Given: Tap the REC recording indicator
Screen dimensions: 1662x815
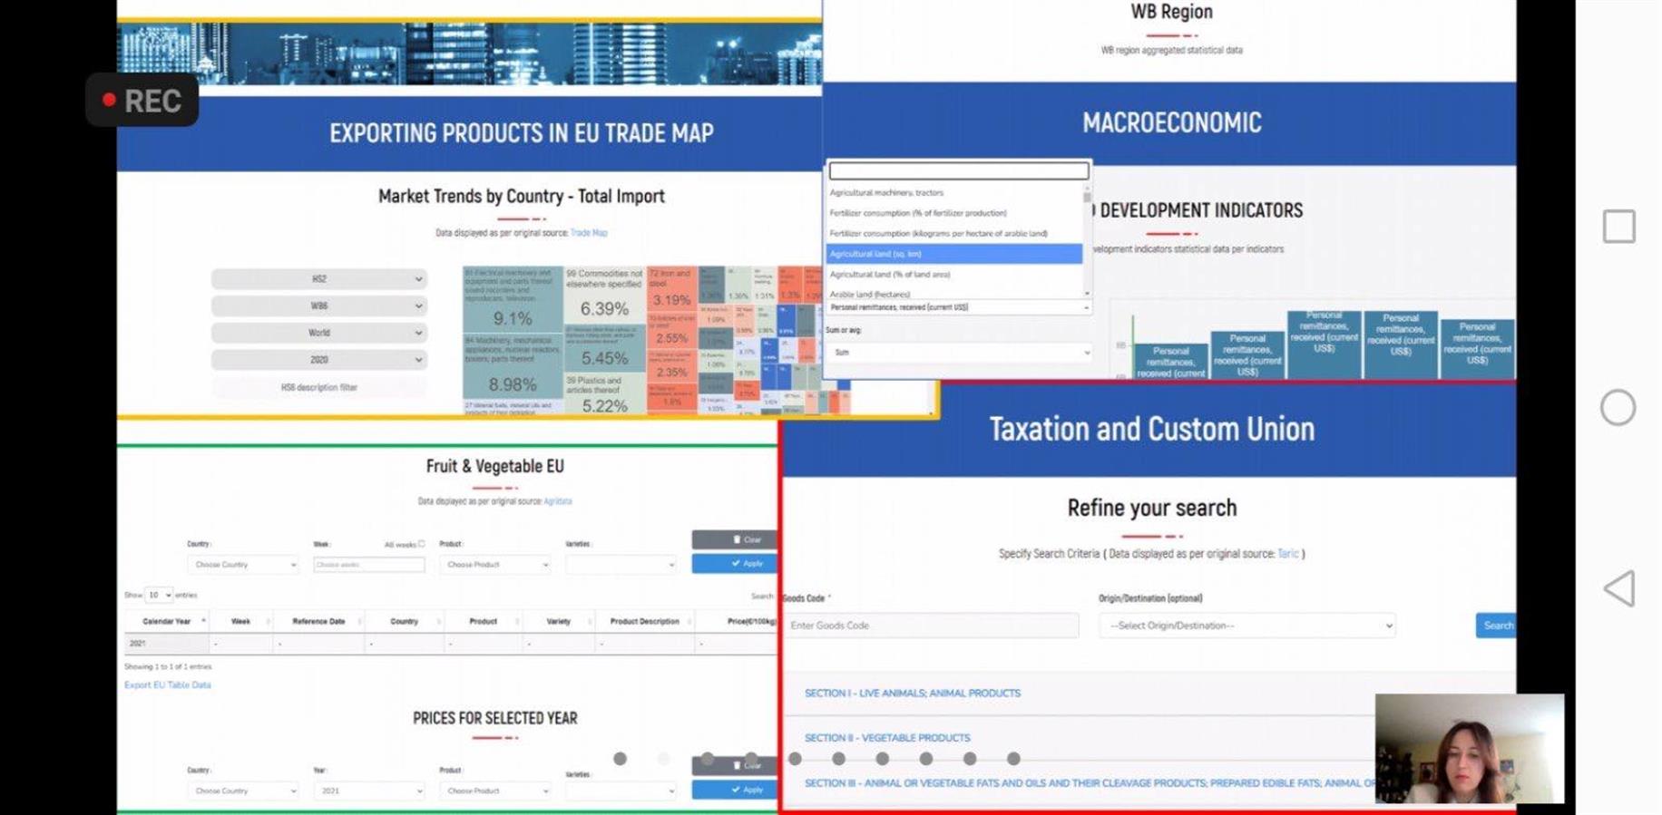Looking at the screenshot, I should pyautogui.click(x=142, y=101).
